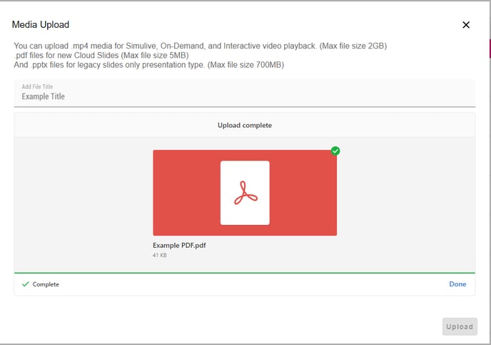Click the green check next to Complete

tap(26, 284)
